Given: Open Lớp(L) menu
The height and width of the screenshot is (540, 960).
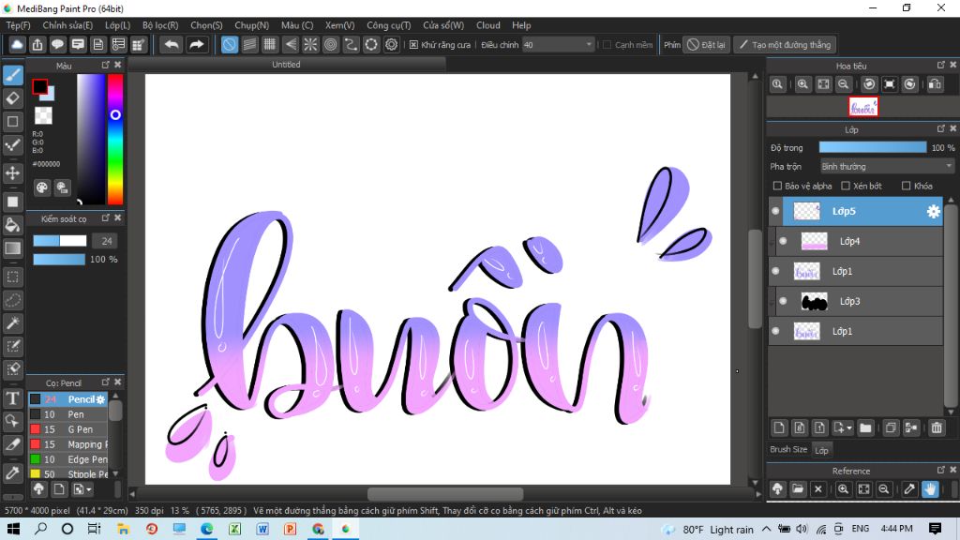Looking at the screenshot, I should pos(117,25).
